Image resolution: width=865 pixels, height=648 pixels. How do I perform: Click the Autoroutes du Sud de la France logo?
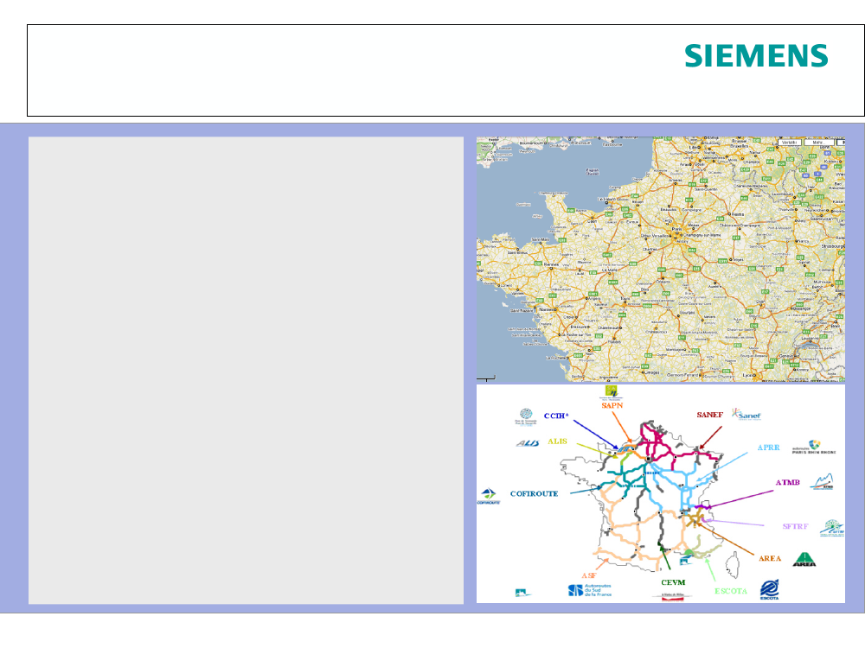tap(590, 590)
